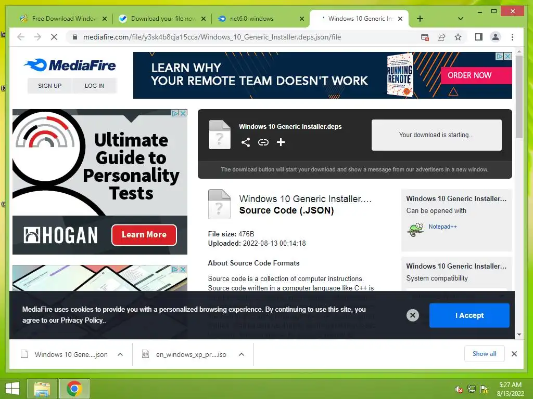
Task: Click the browser forward arrow
Action: click(x=37, y=37)
